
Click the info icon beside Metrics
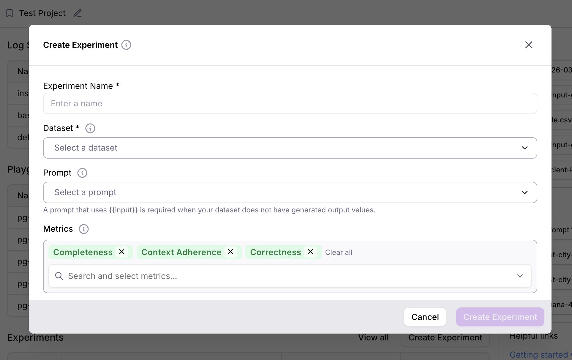click(83, 229)
